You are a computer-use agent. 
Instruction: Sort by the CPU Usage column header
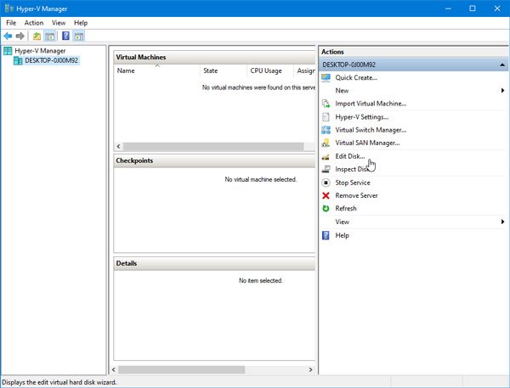tap(270, 70)
